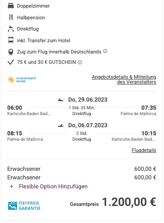Select the outbound date Do, 29.06.2023
This screenshot has width=164, height=223.
coord(88,100)
